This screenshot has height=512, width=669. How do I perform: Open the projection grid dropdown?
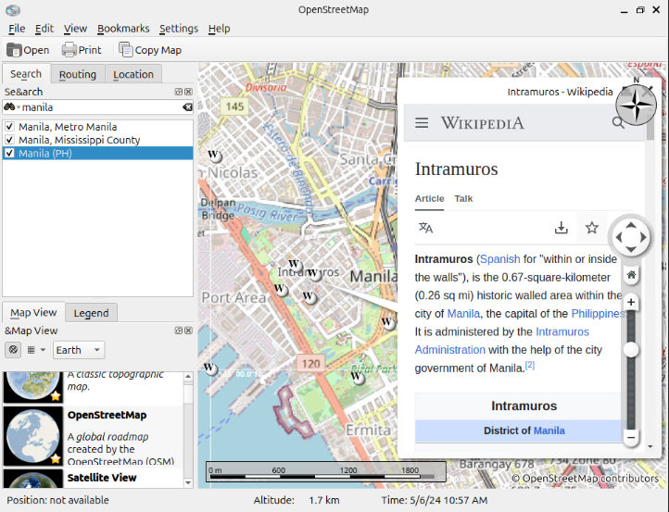(x=36, y=350)
